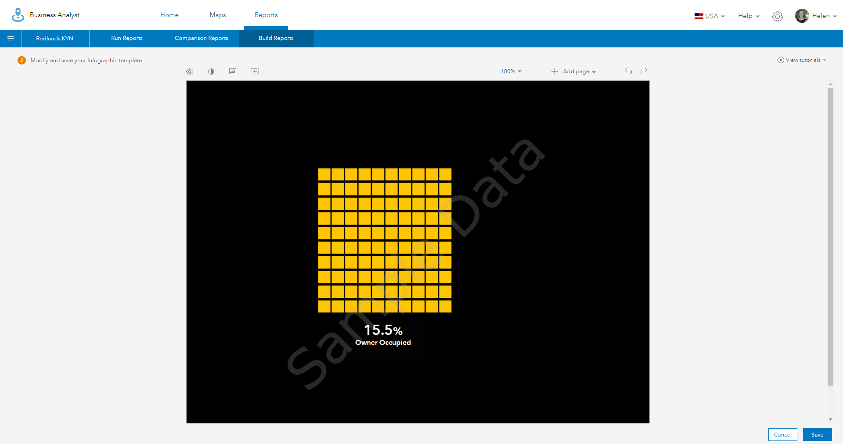Expand the Add page dropdown
The image size is (843, 444).
(x=594, y=72)
